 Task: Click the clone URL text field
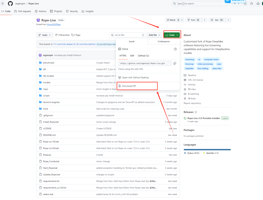tap(145, 63)
